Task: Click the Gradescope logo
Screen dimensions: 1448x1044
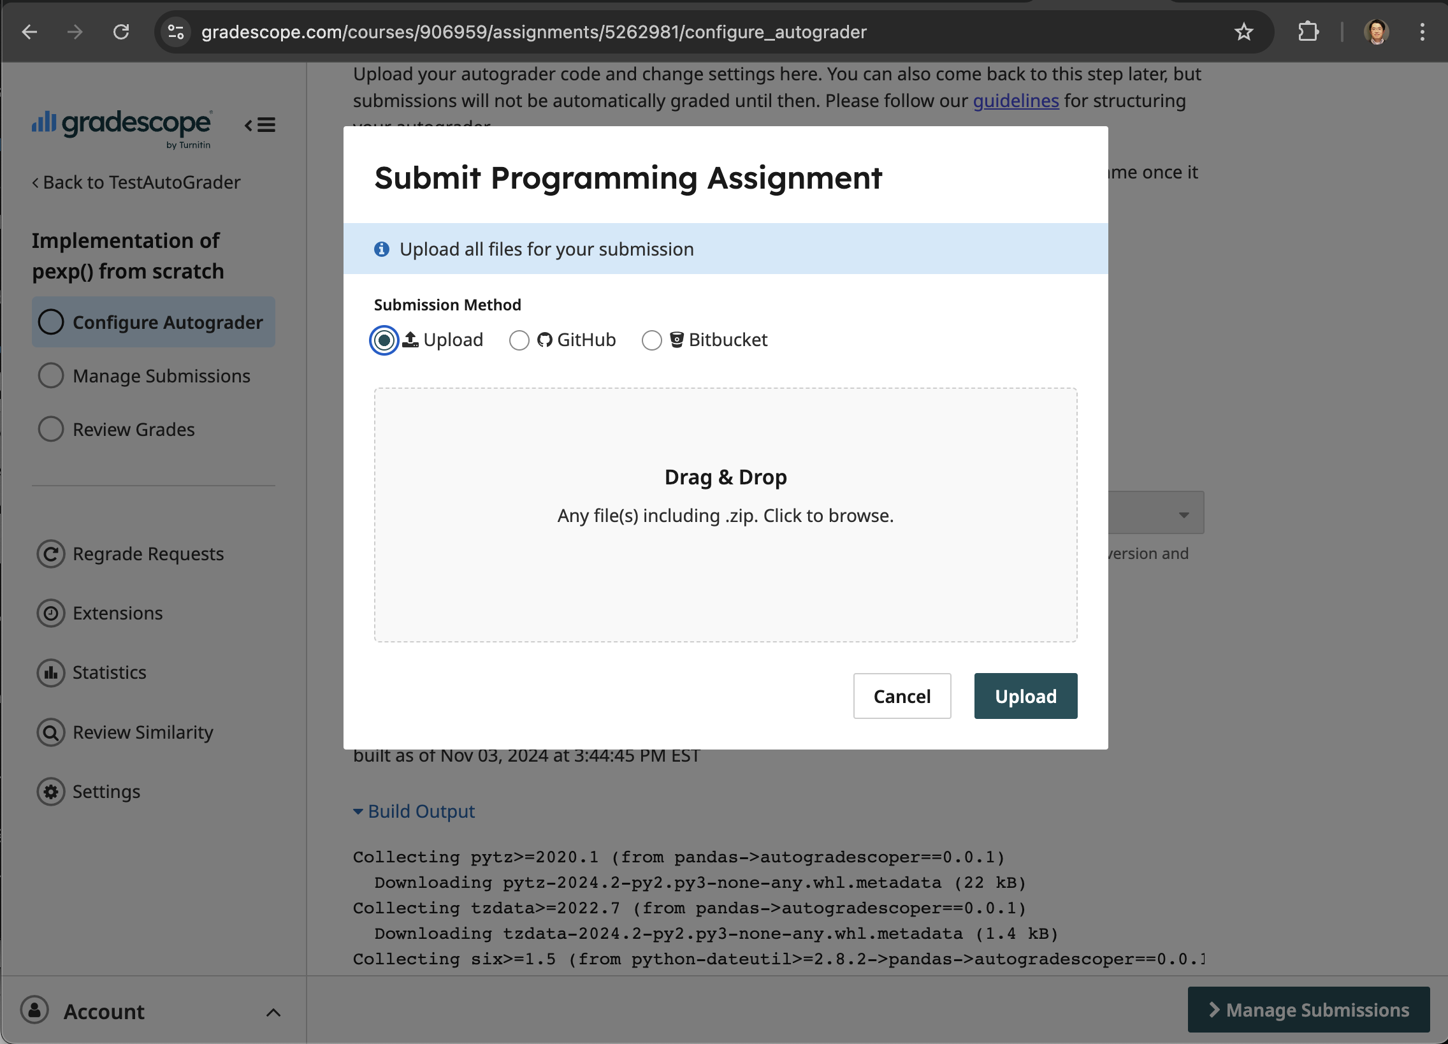Action: [121, 126]
